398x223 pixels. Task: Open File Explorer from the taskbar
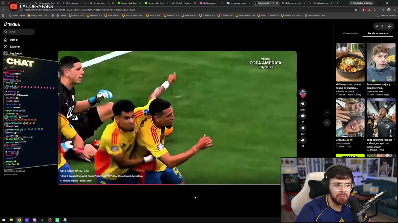pyautogui.click(x=12, y=220)
